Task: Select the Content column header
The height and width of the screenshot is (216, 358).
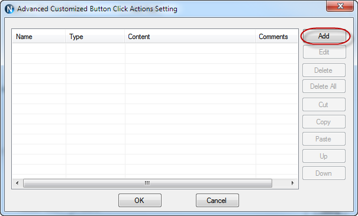Action: 190,37
